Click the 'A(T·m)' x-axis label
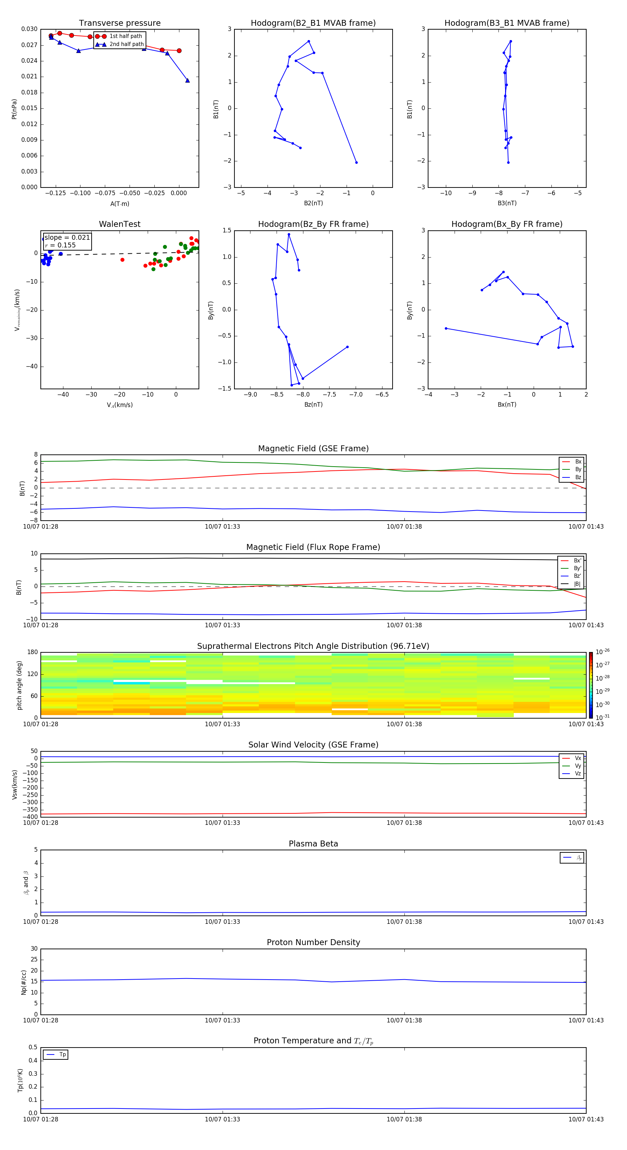Image resolution: width=627 pixels, height=1150 pixels. 120,204
